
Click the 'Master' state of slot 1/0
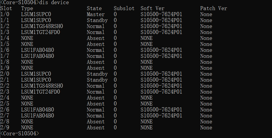point(96,14)
